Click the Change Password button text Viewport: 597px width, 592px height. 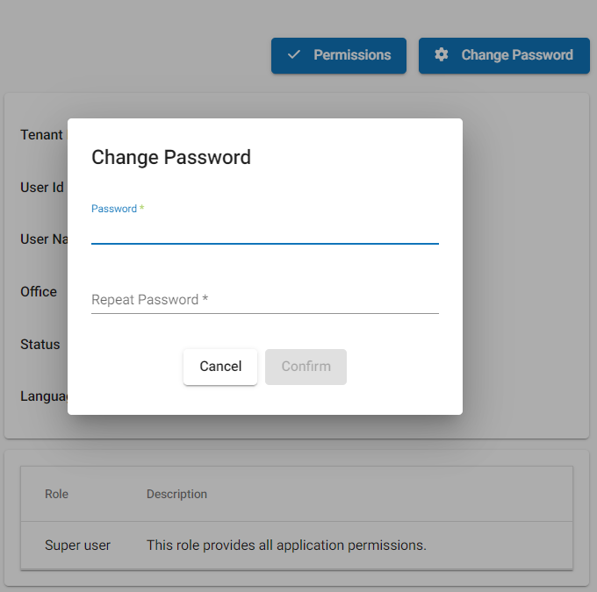(517, 55)
